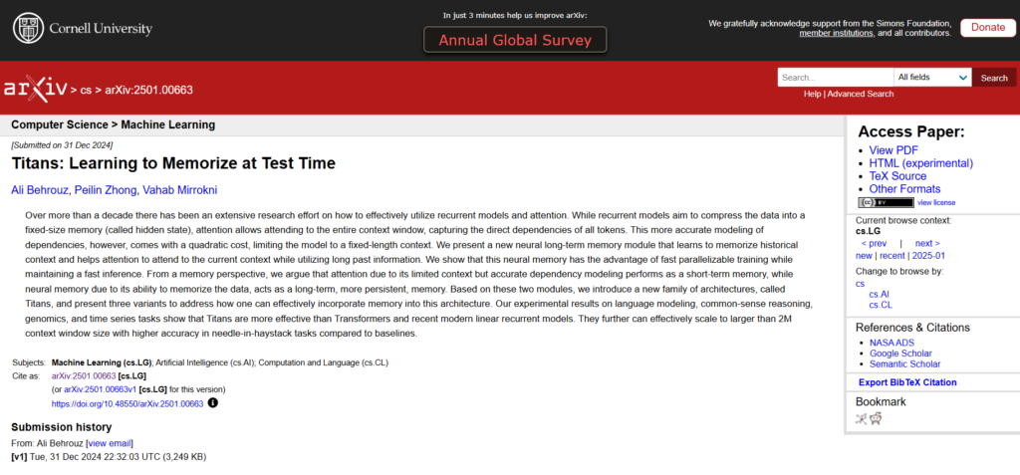Open the Annual Global Survey banner

515,40
